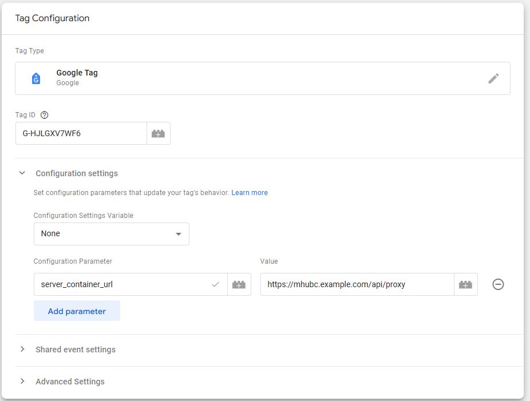Click the server_container_url parameter field
The height and width of the screenshot is (401, 530).
[130, 284]
